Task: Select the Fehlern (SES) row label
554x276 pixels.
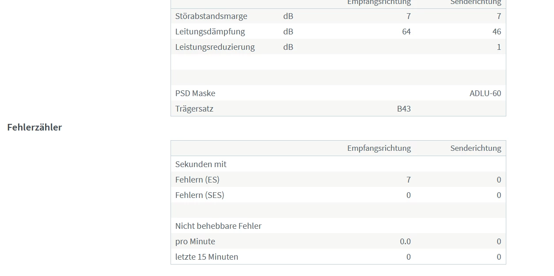Action: pyautogui.click(x=200, y=195)
